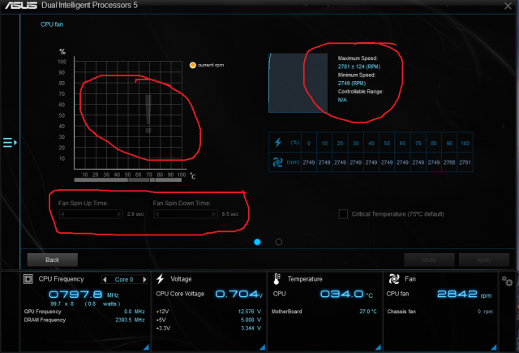Viewport: 519px width, 353px height.
Task: Select the second page indicator dot
Action: coord(279,242)
